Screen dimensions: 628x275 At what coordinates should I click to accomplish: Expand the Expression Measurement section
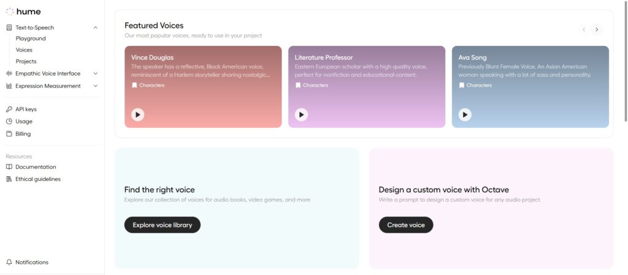click(95, 86)
